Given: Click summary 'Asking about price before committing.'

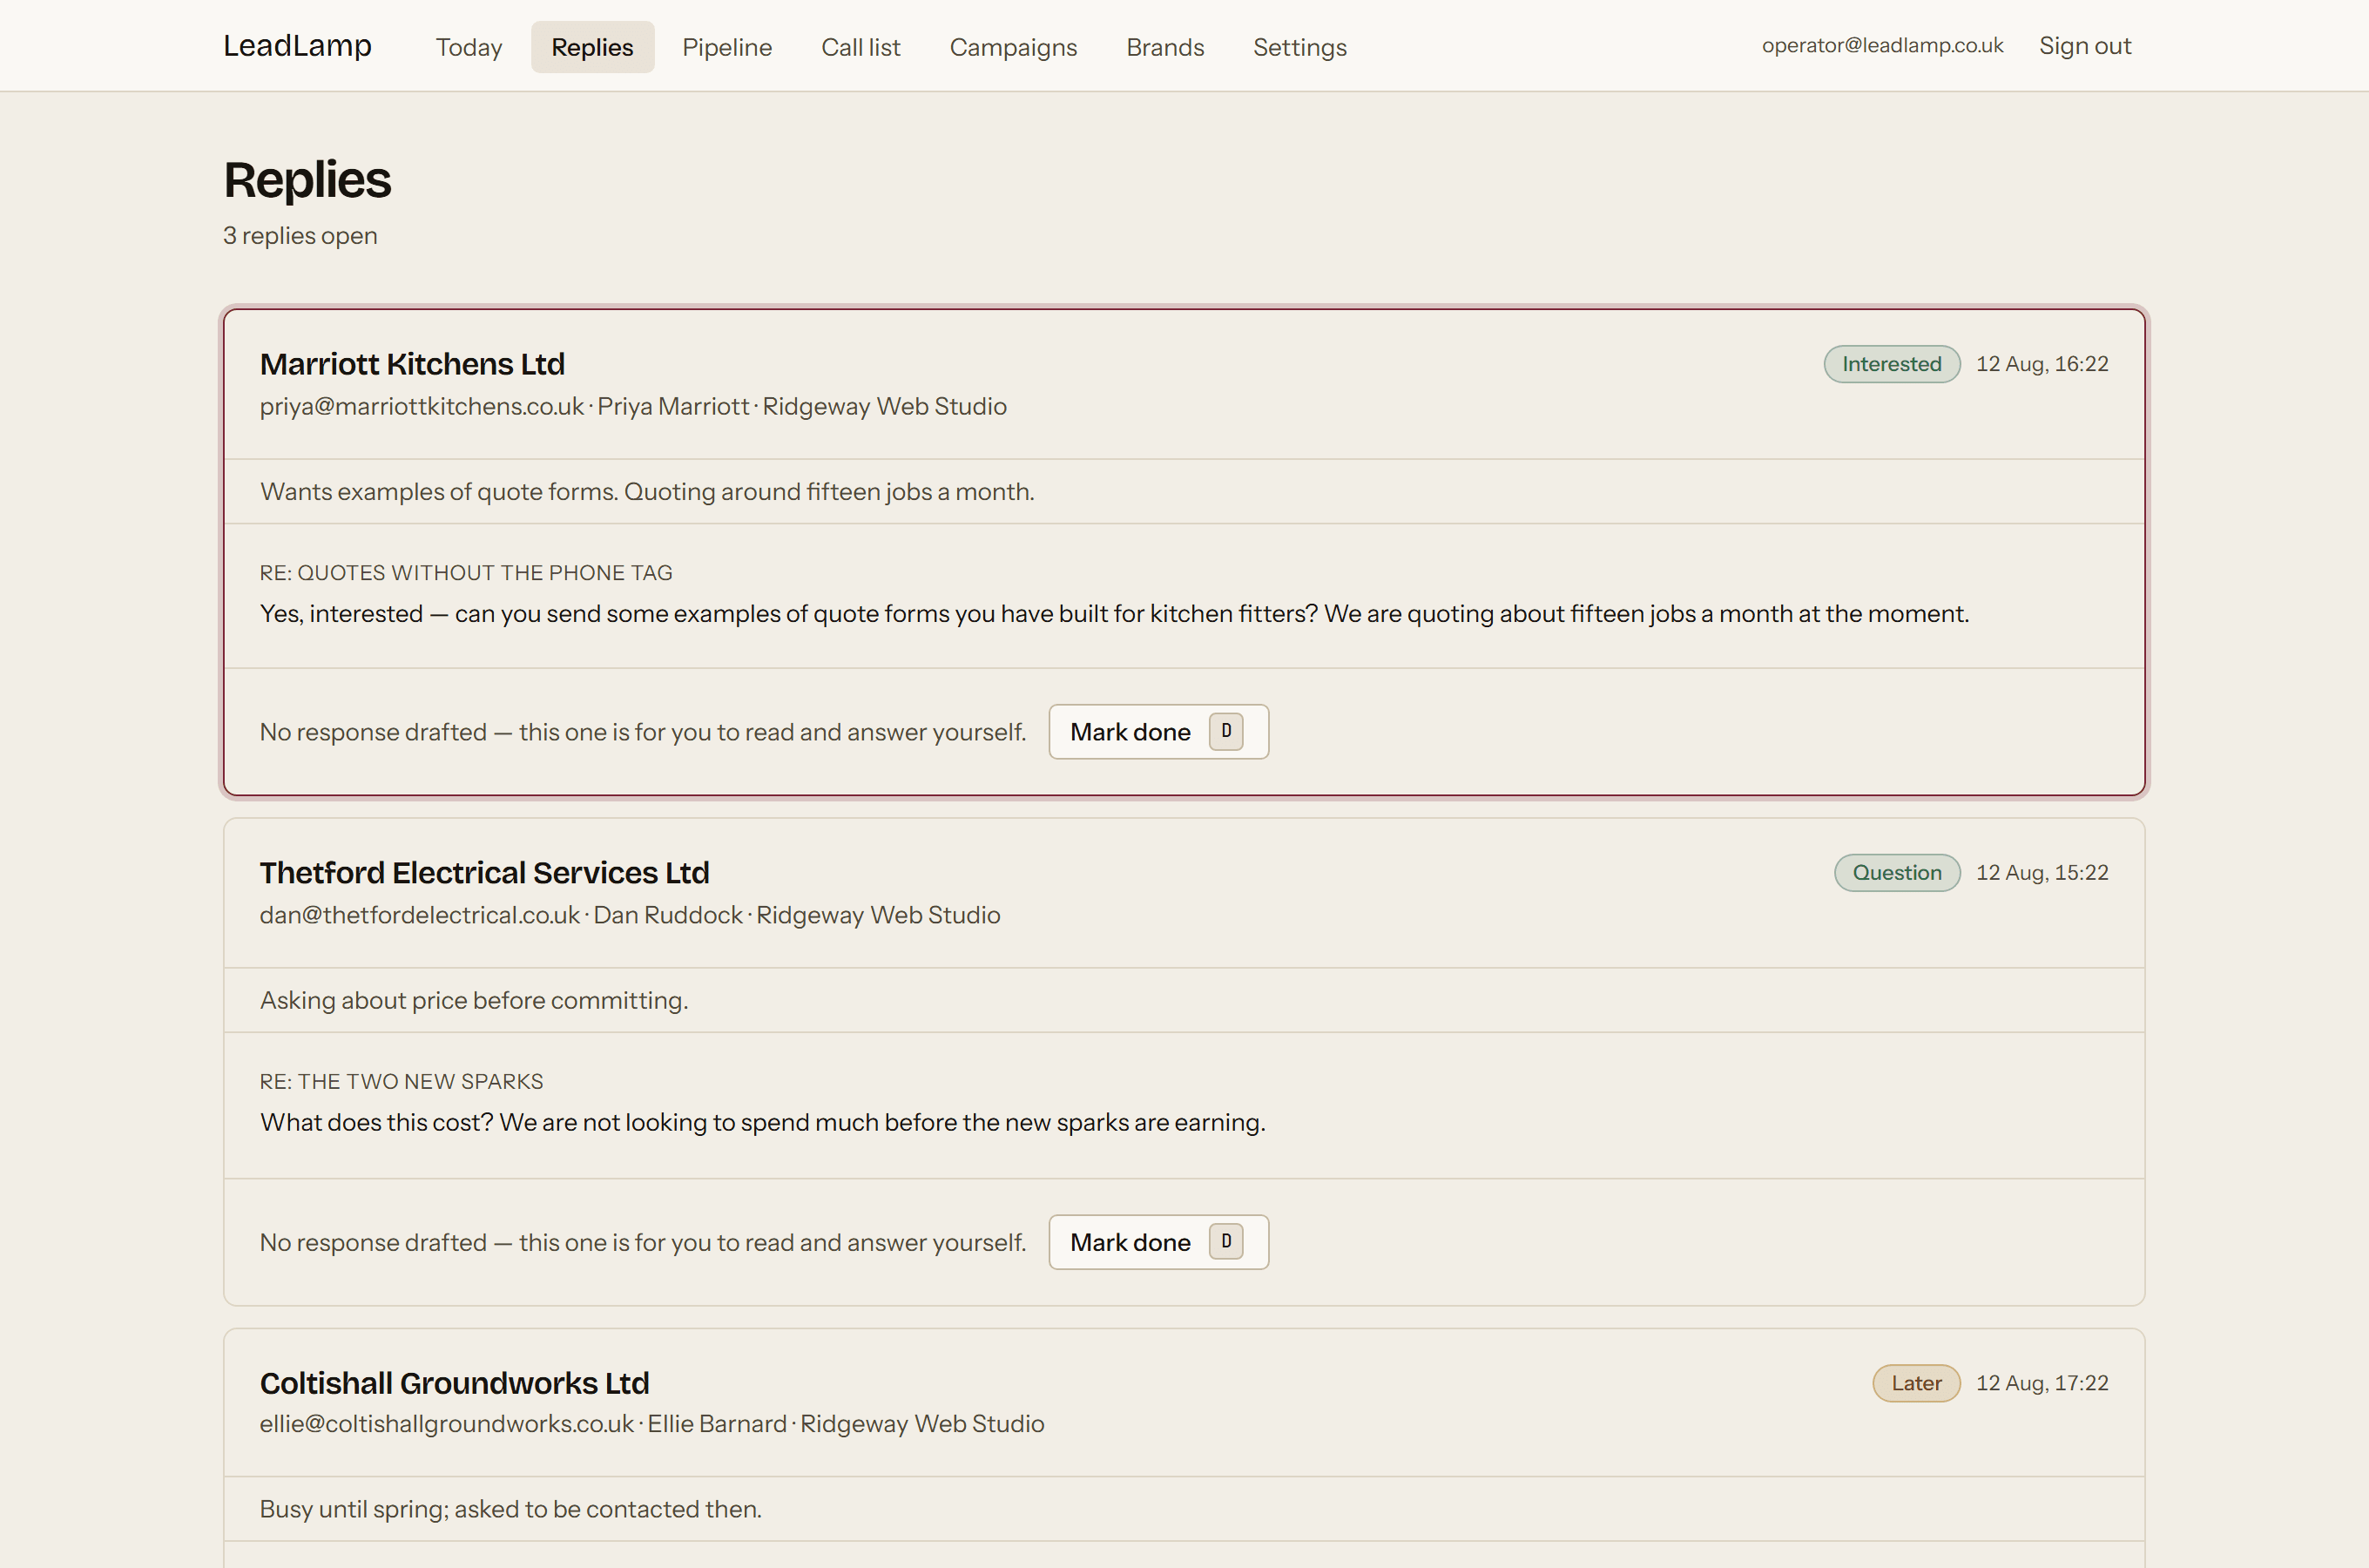Looking at the screenshot, I should tap(474, 1001).
